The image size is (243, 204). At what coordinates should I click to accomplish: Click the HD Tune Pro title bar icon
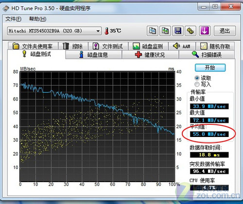pos(6,8)
